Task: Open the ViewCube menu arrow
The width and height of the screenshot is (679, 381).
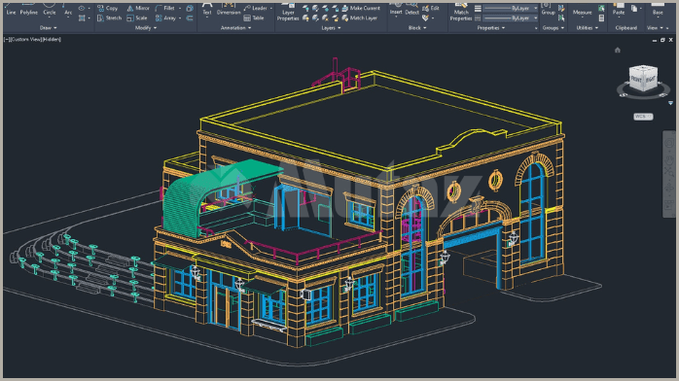Action: [670, 103]
